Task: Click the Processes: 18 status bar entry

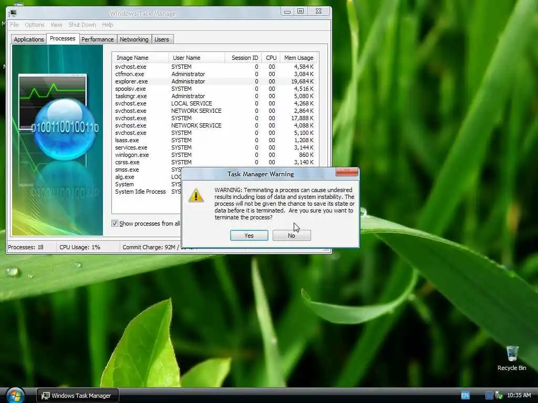Action: tap(26, 247)
